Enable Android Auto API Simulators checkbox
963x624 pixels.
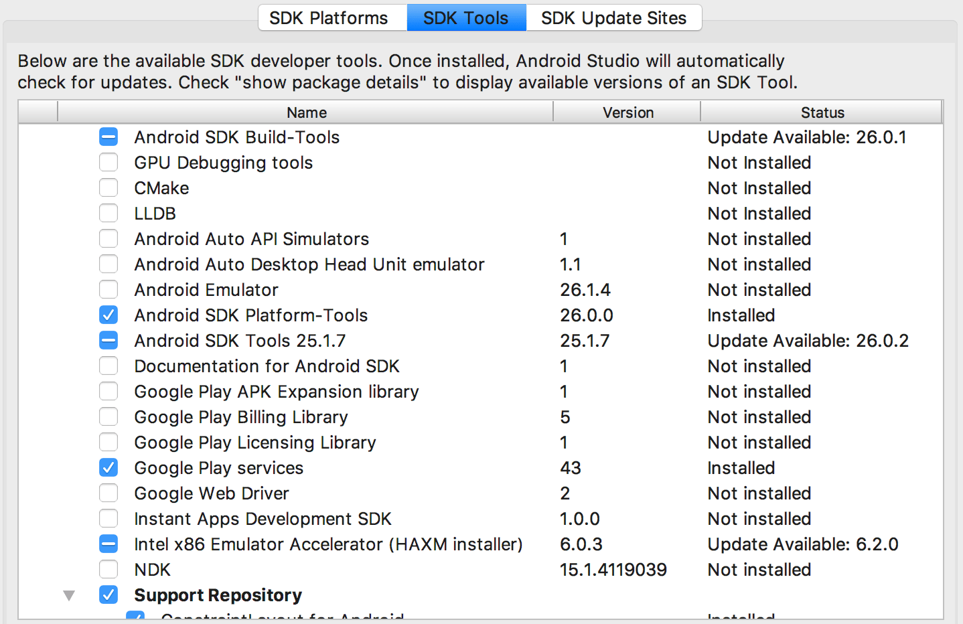tap(108, 239)
